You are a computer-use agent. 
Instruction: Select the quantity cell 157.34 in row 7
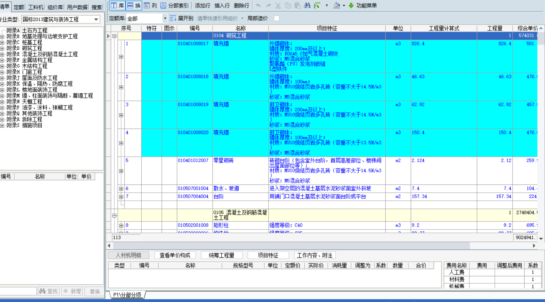pyautogui.click(x=494, y=197)
